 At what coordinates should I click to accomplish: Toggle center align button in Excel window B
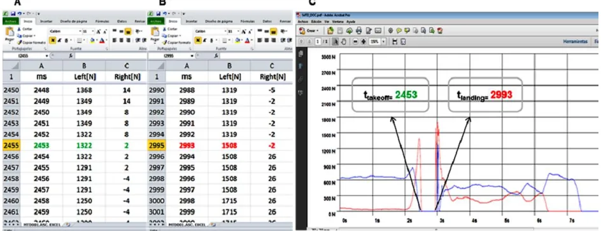266,40
